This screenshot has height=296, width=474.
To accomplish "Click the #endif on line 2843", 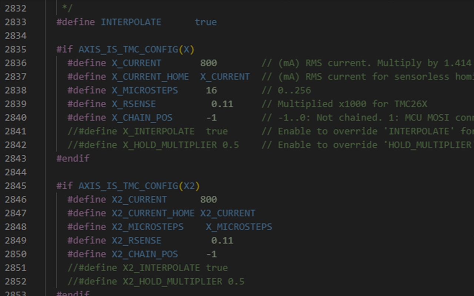I will coord(73,159).
